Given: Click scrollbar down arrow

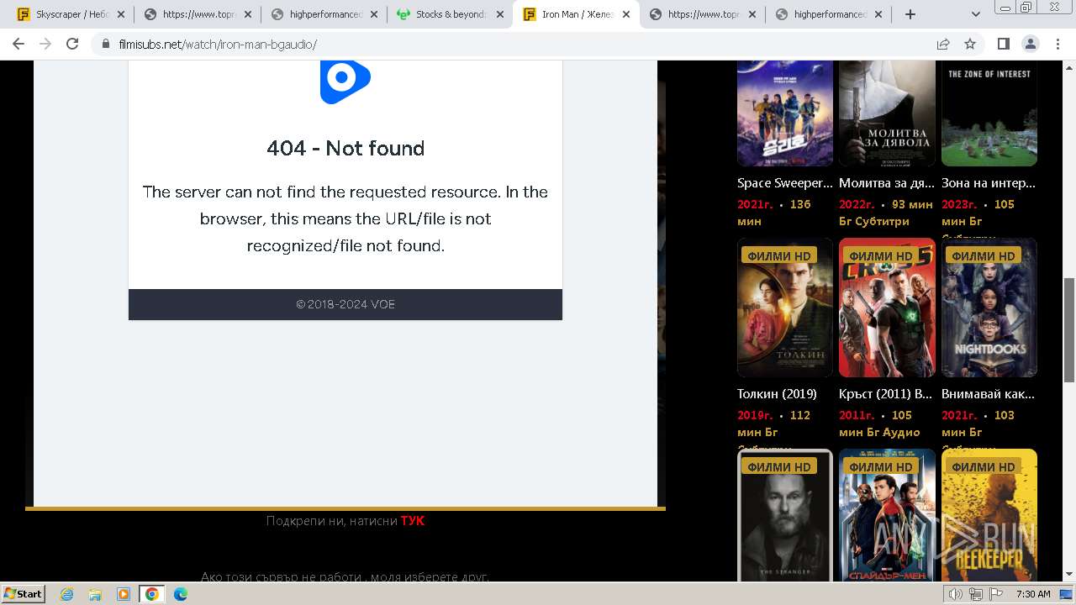Looking at the screenshot, I should pos(1069,575).
